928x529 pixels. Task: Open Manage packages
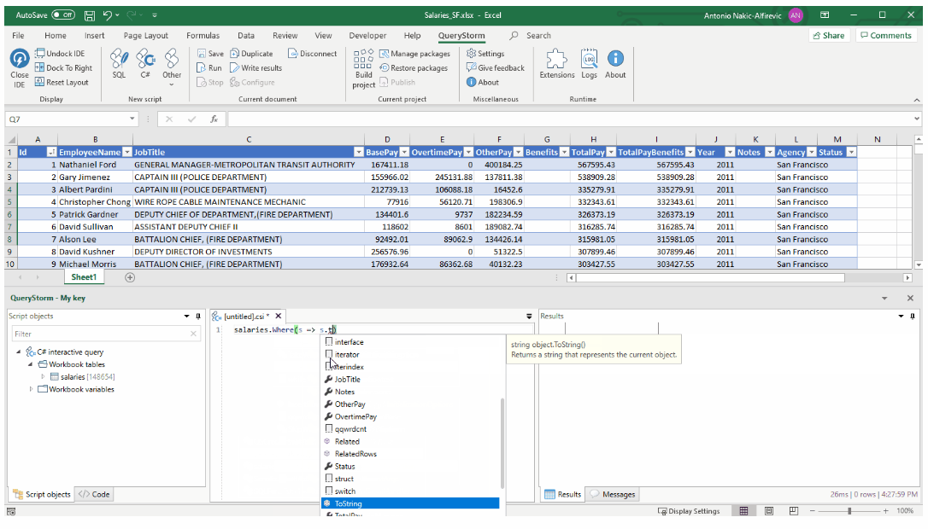point(414,53)
